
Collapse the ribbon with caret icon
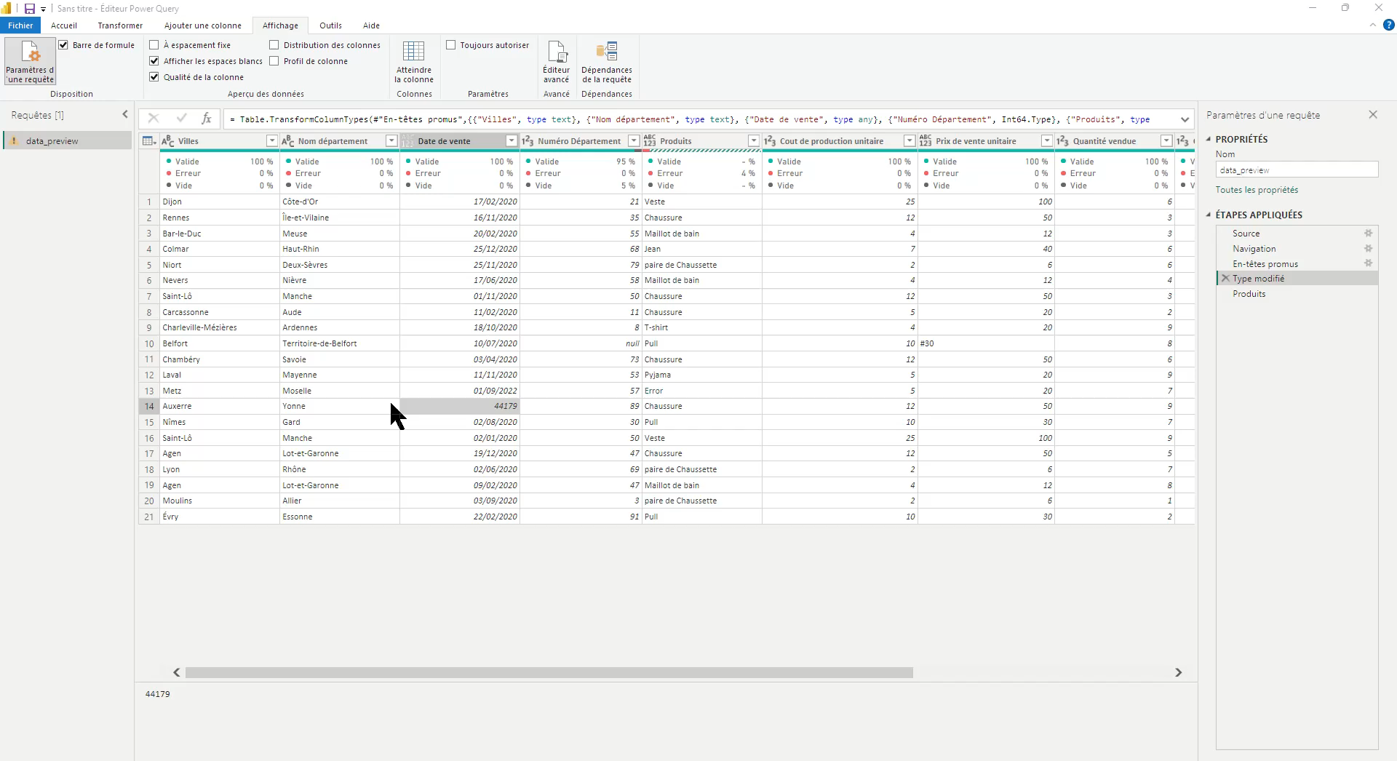pos(1373,25)
